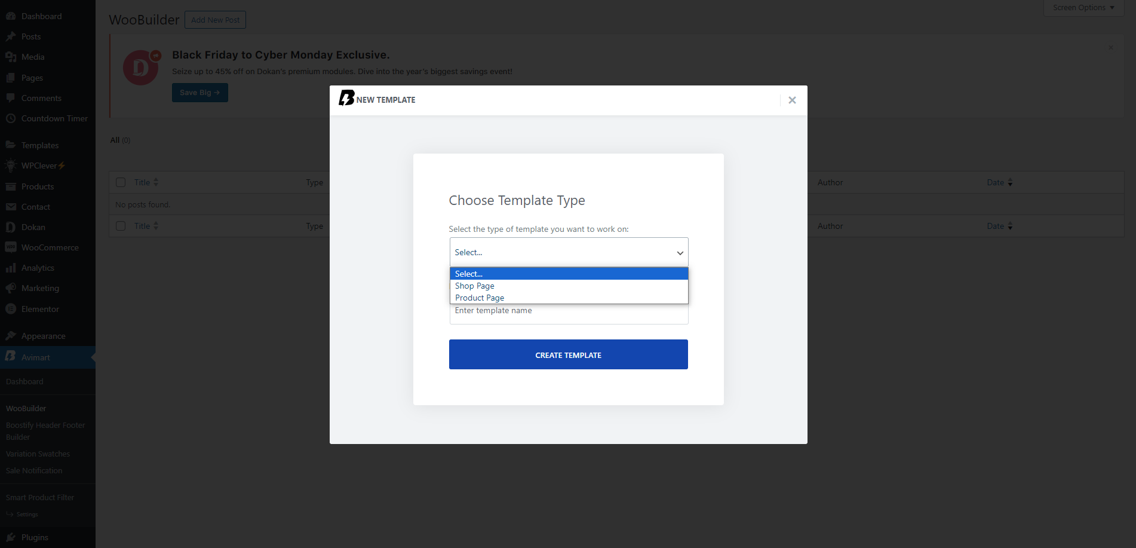Click the Posts pin icon
Viewport: 1136px width, 548px height.
[11, 36]
